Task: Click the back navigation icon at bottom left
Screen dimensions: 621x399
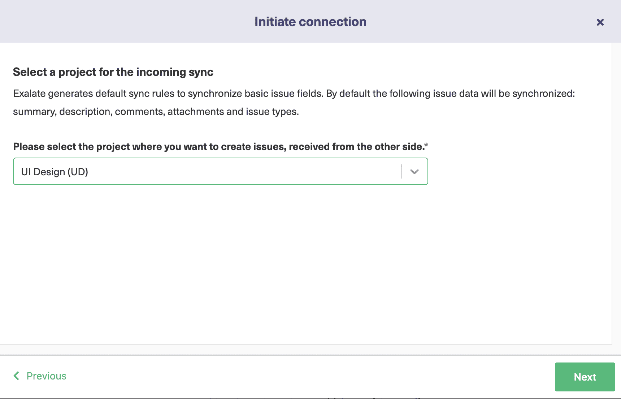Action: click(16, 376)
